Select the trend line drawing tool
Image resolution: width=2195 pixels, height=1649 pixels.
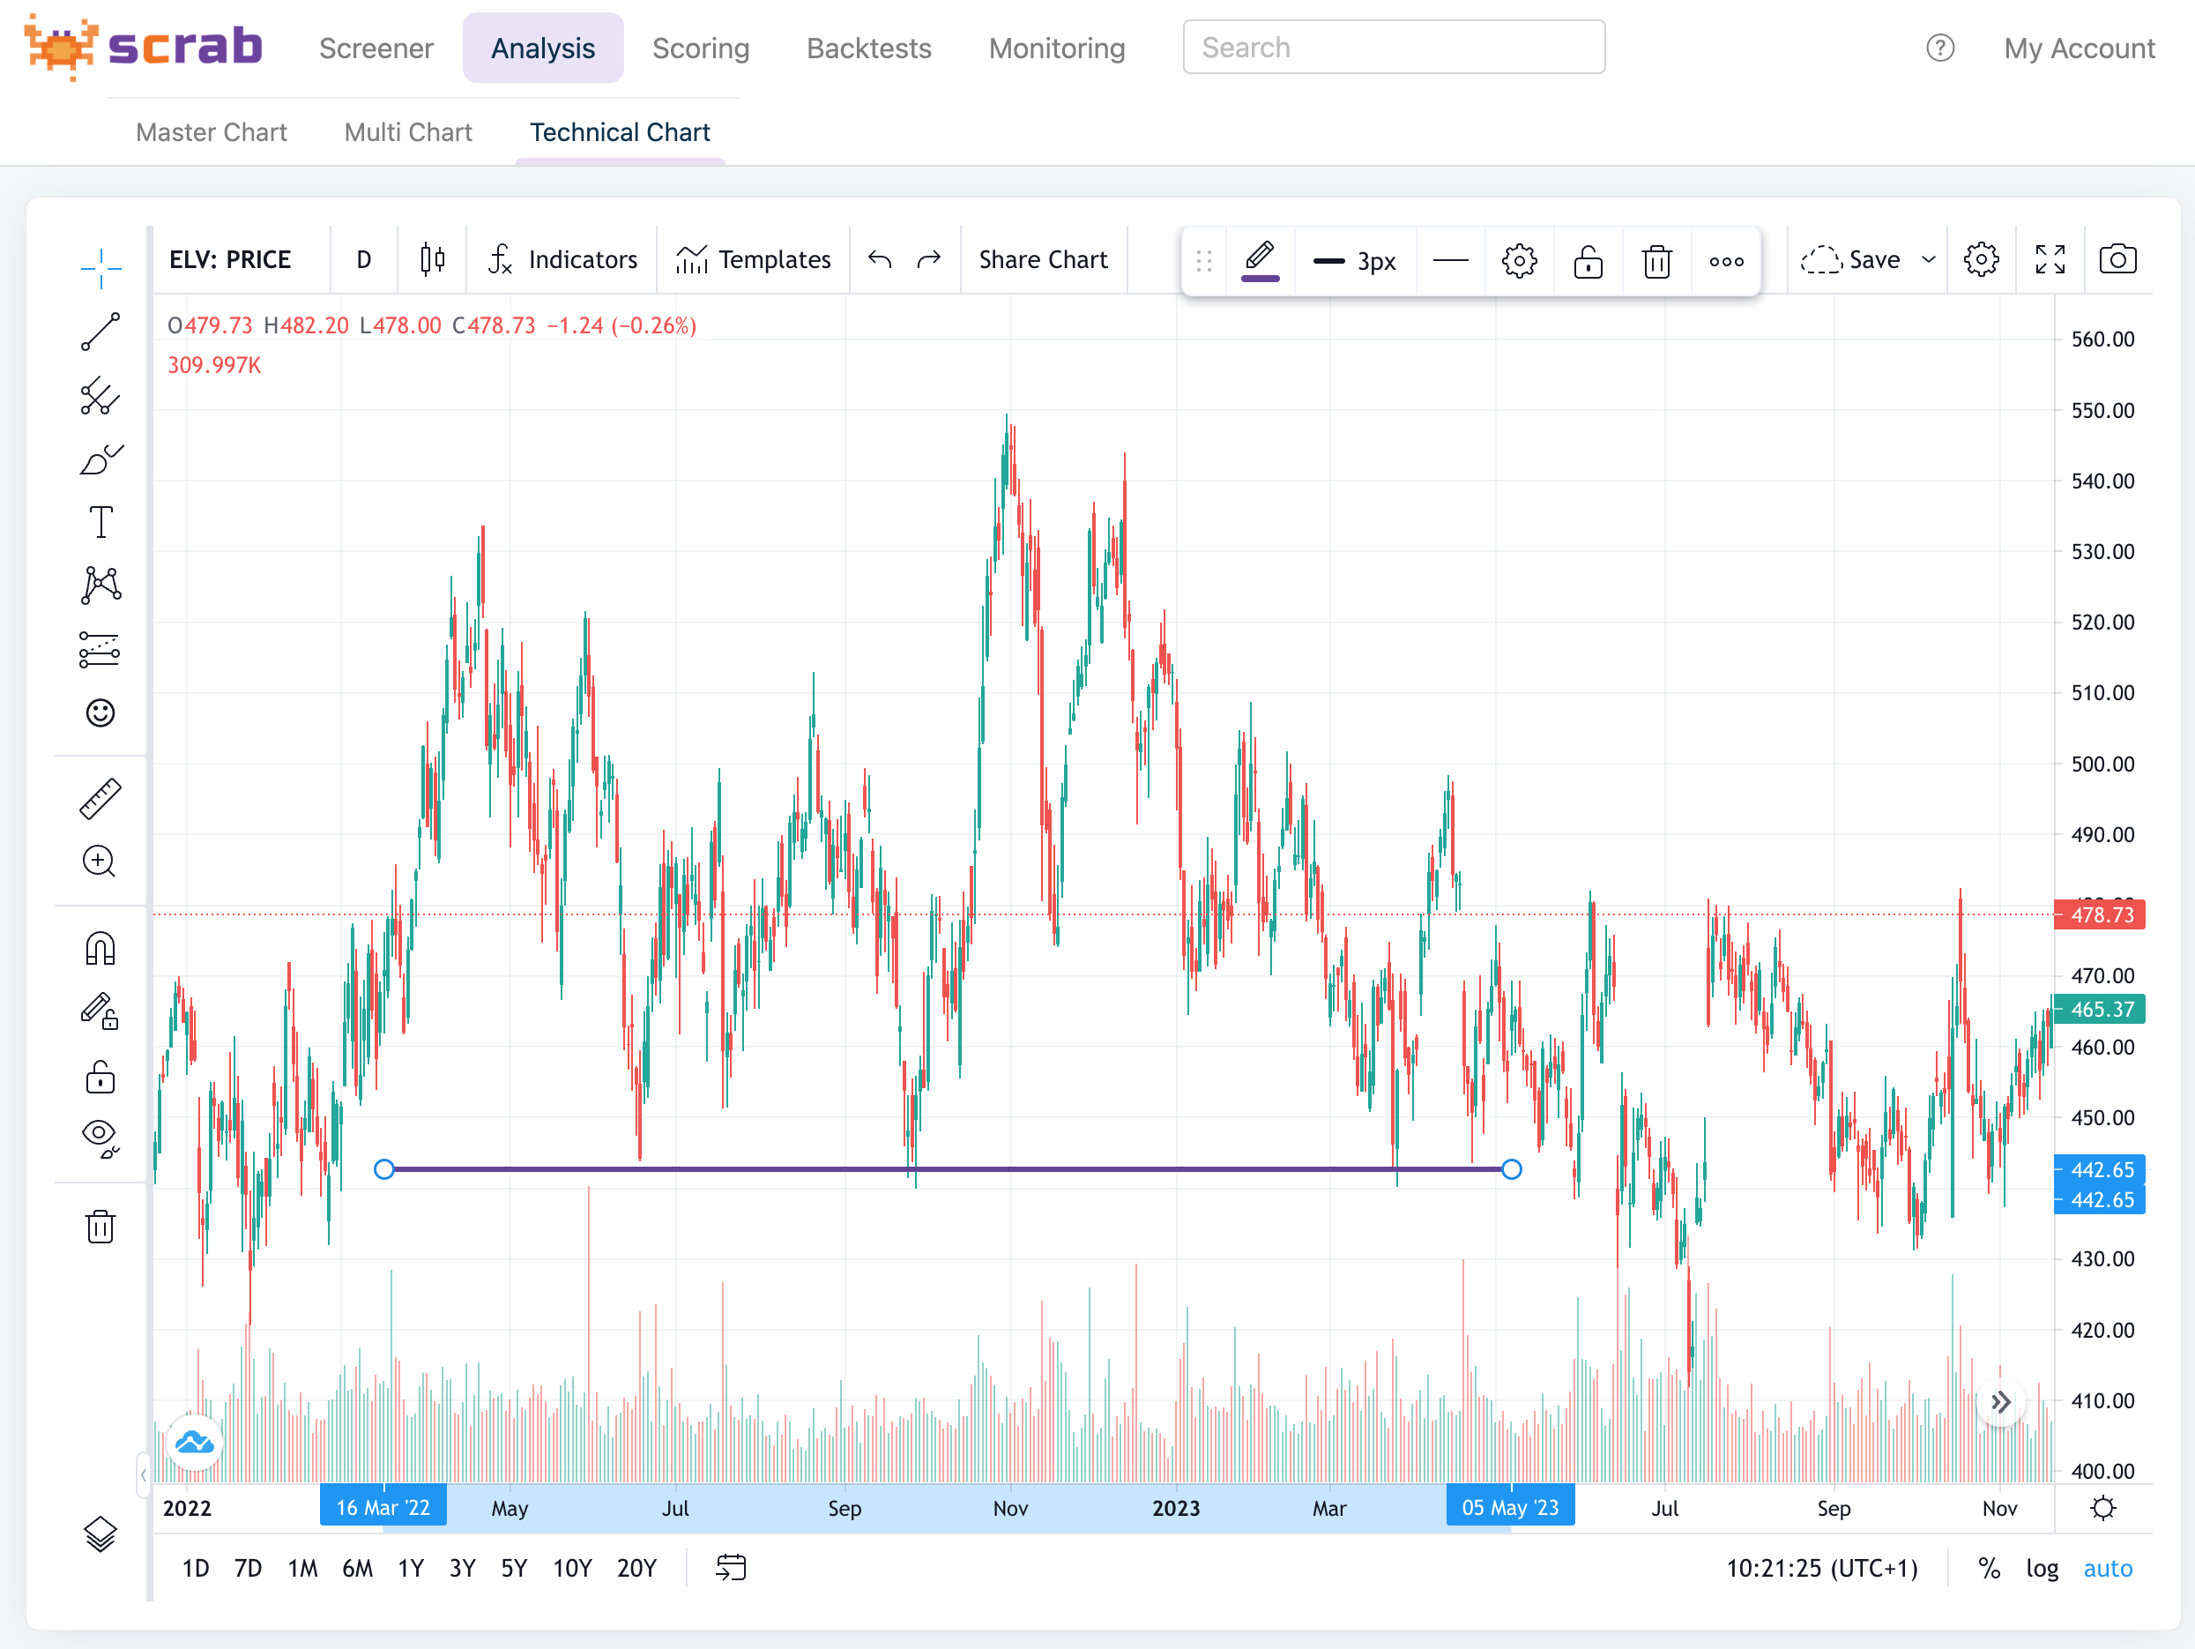pyautogui.click(x=100, y=332)
